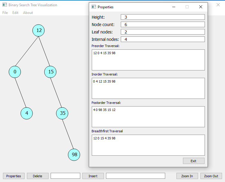
Task: Open the File menu
Action: [5, 13]
